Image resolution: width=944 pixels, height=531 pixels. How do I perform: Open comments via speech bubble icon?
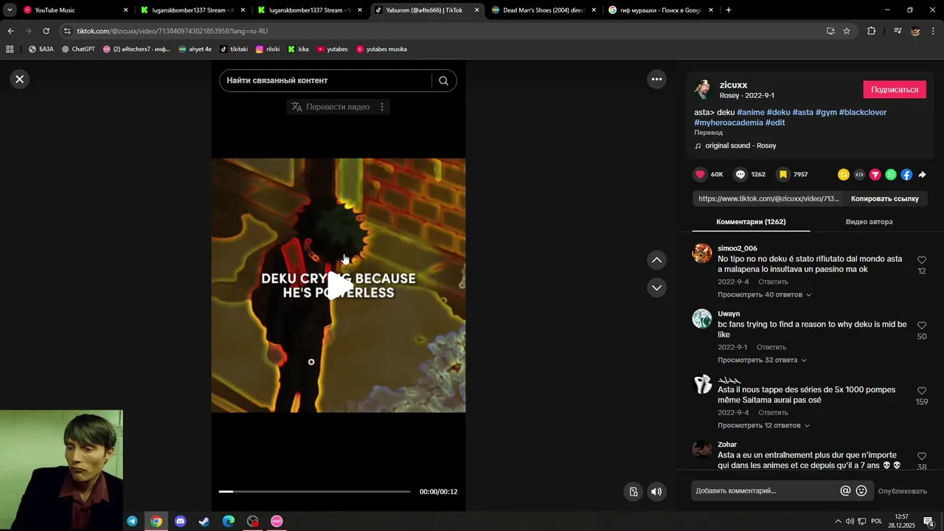740,175
